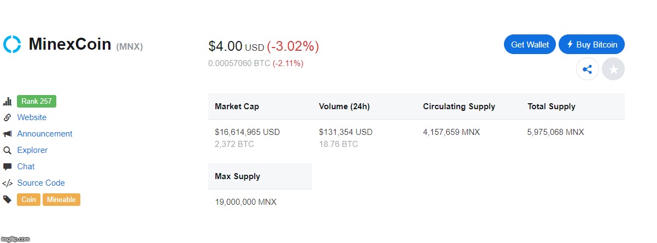Screen dimensions: 657x243
Task: Click the chain link website icon
Action: click(x=8, y=117)
